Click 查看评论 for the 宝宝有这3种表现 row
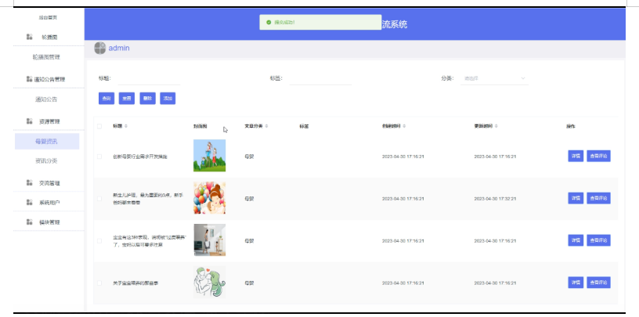 point(598,240)
